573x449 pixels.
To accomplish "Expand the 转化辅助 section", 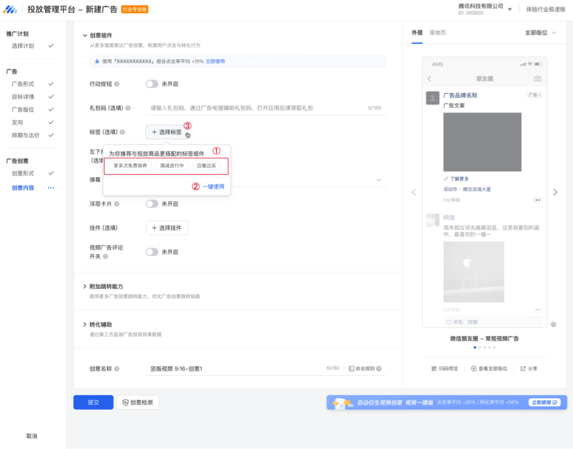I will [85, 325].
